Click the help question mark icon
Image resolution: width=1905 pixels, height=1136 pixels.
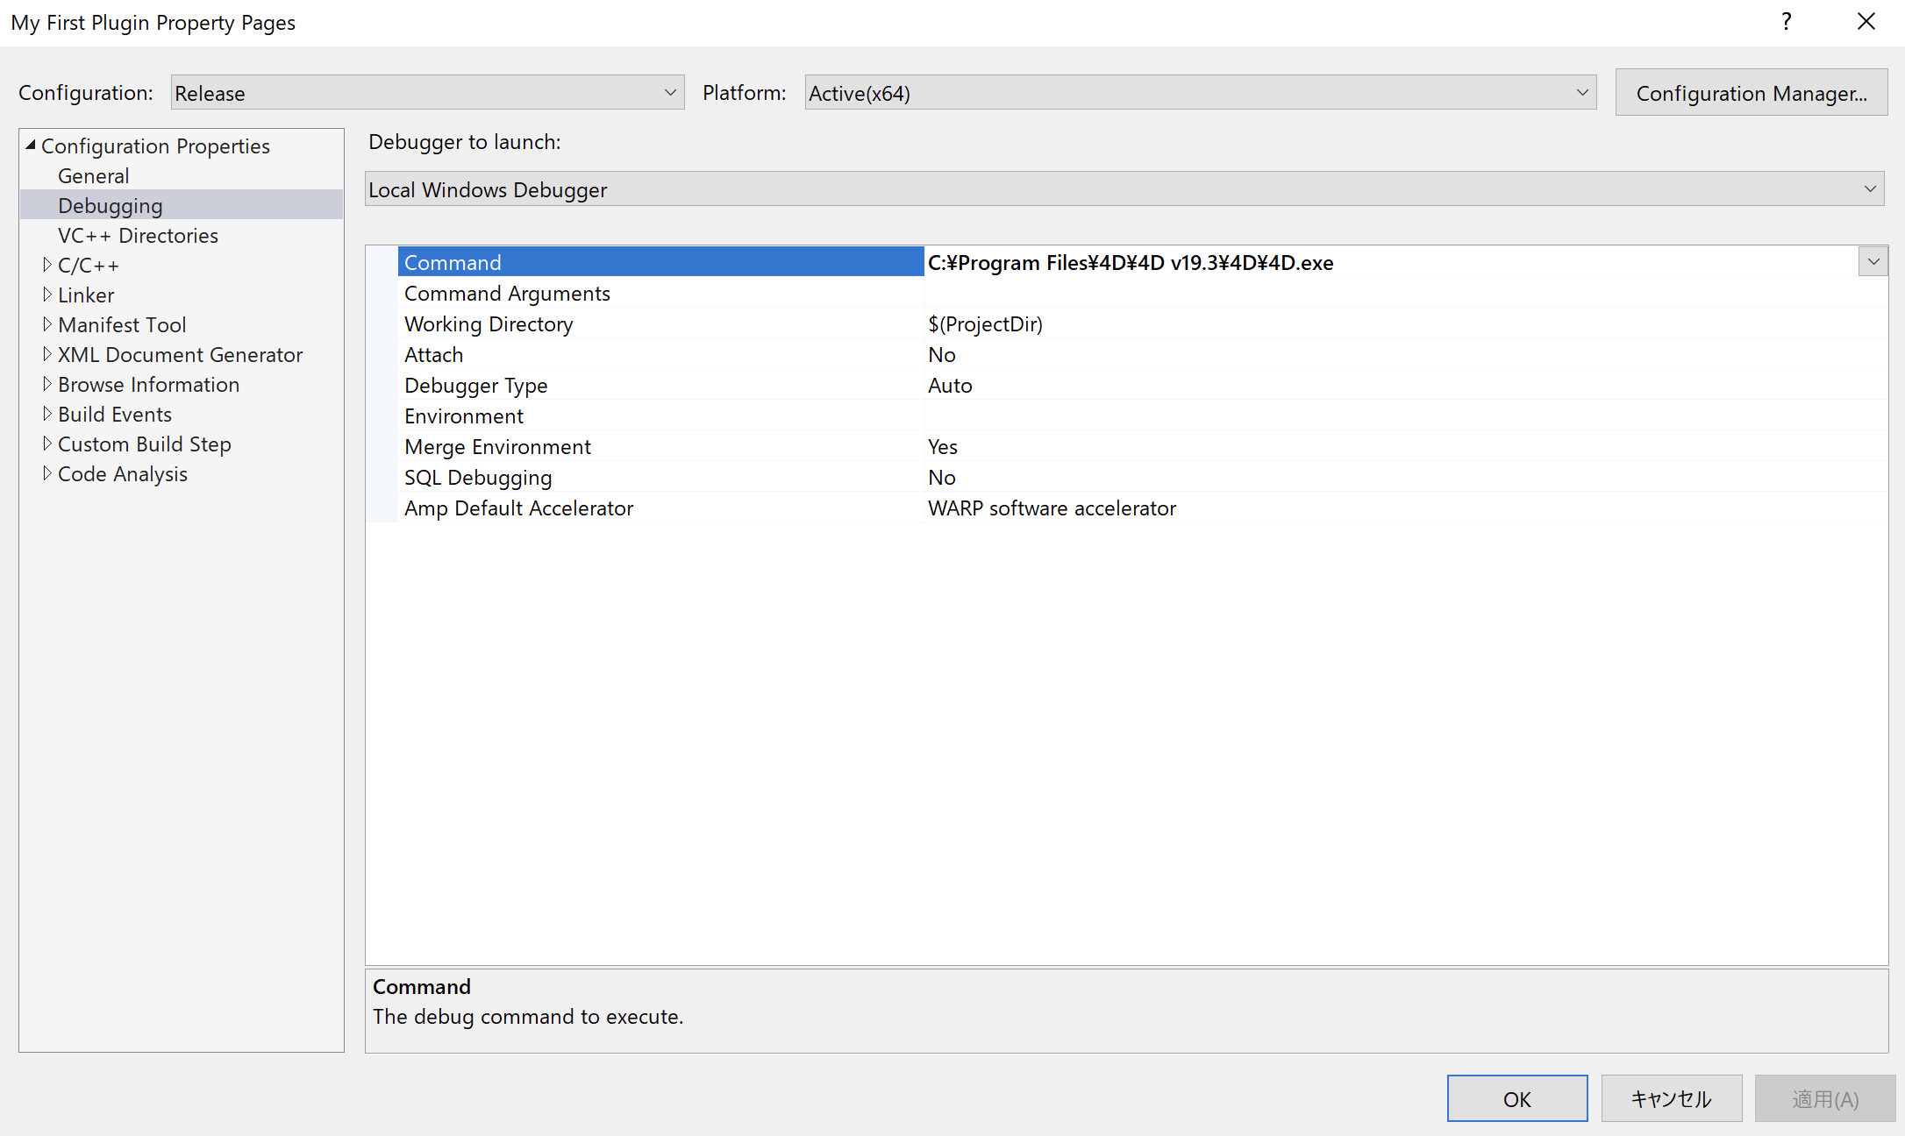(1786, 21)
